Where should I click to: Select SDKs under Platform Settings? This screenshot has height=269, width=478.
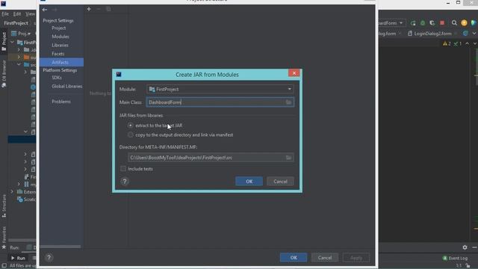pos(57,78)
